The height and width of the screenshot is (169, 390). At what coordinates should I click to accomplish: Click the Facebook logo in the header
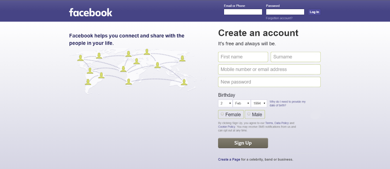tap(90, 12)
